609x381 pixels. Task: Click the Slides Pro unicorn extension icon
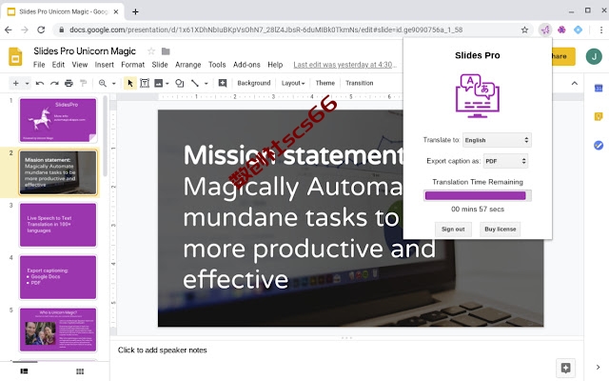point(545,30)
